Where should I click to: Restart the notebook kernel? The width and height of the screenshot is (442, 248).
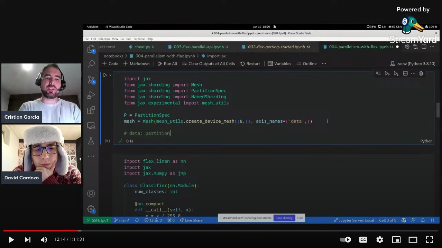pos(250,63)
